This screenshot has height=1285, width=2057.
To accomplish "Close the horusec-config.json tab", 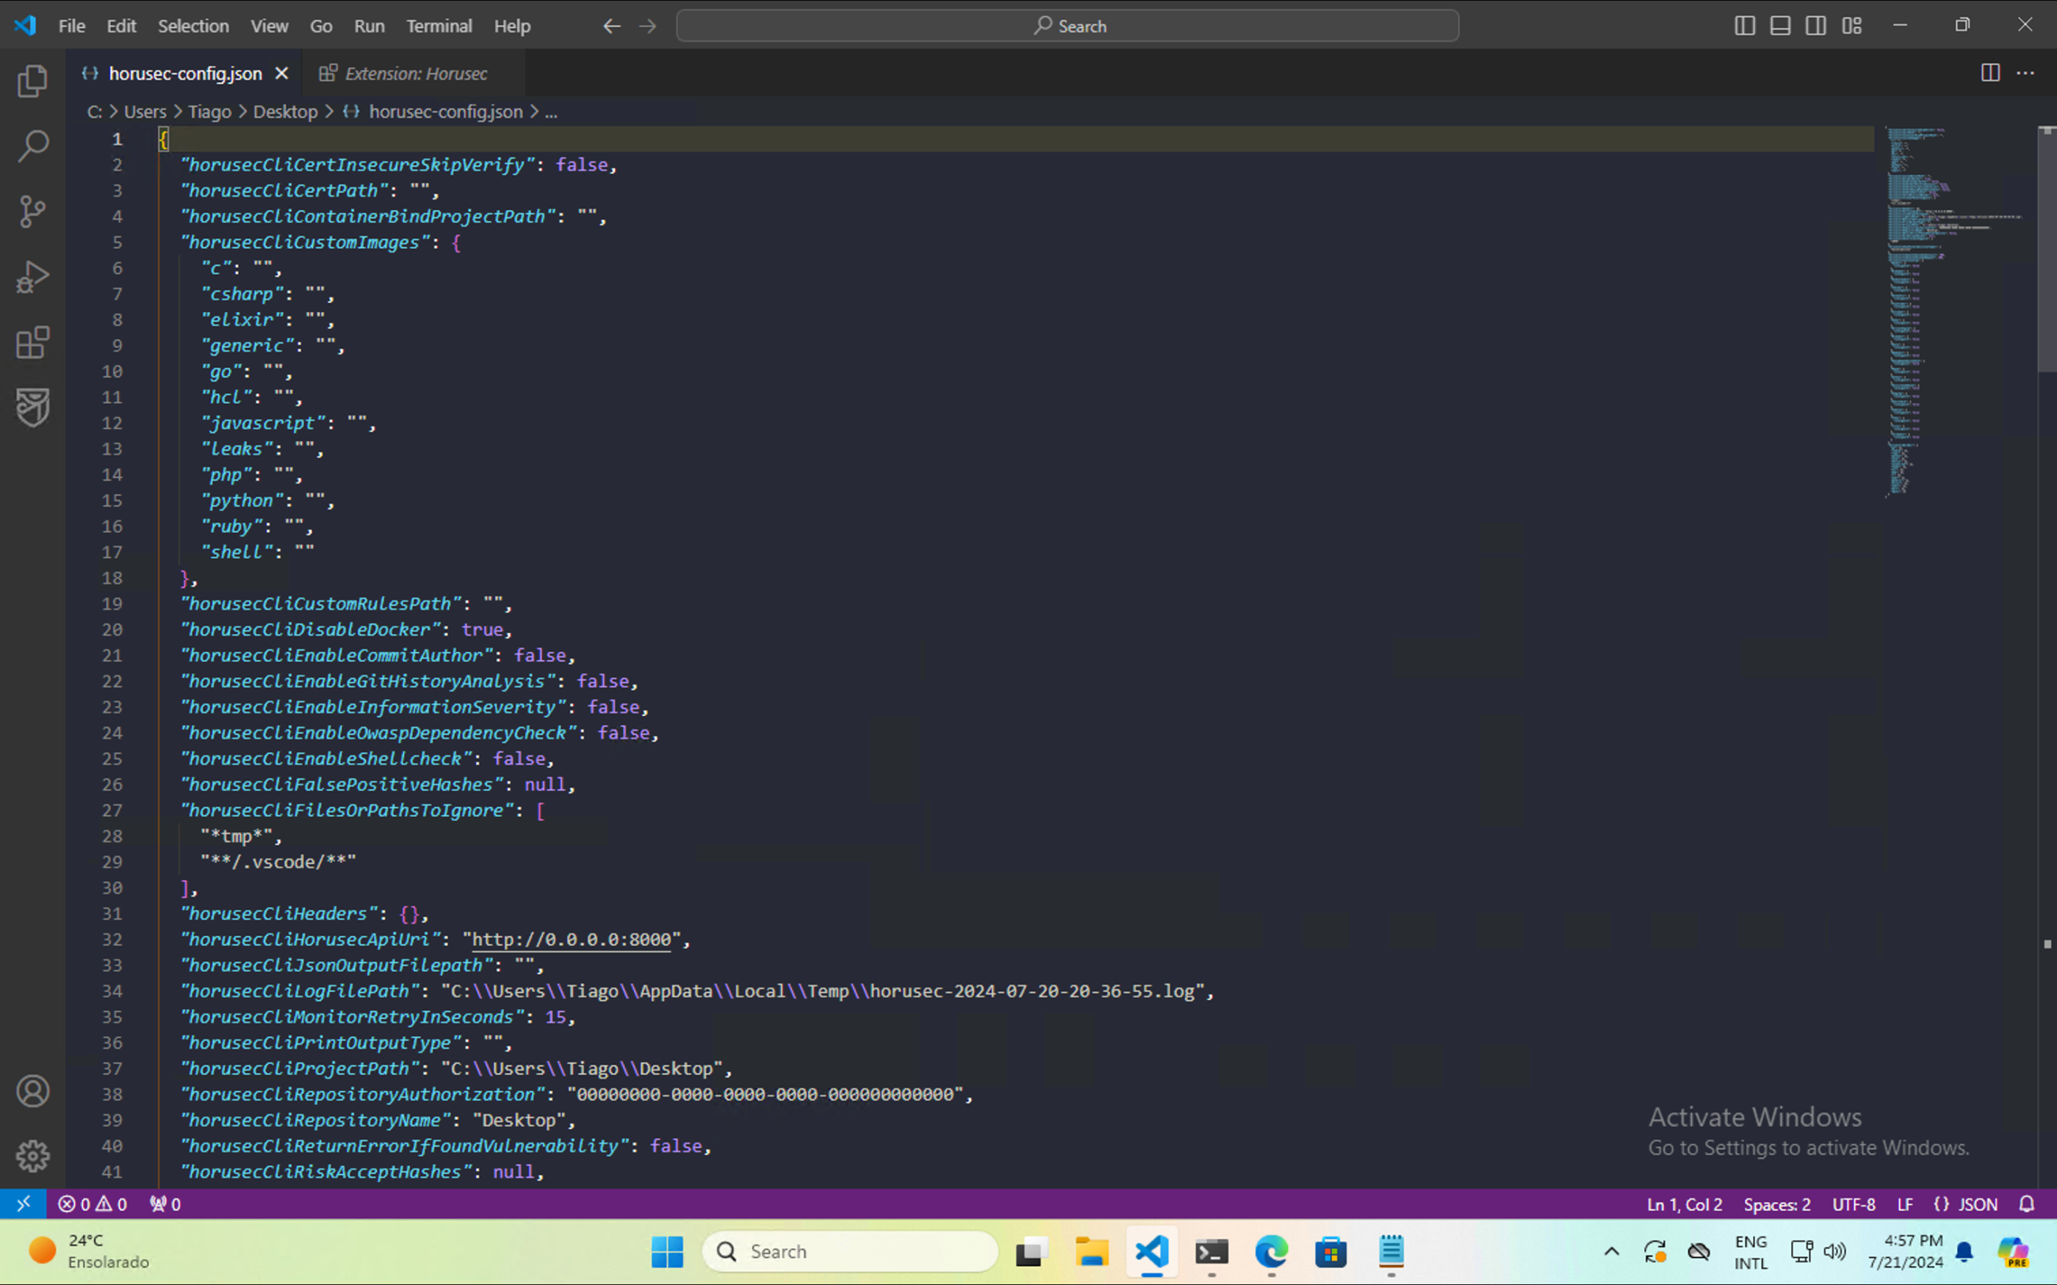I will (281, 73).
